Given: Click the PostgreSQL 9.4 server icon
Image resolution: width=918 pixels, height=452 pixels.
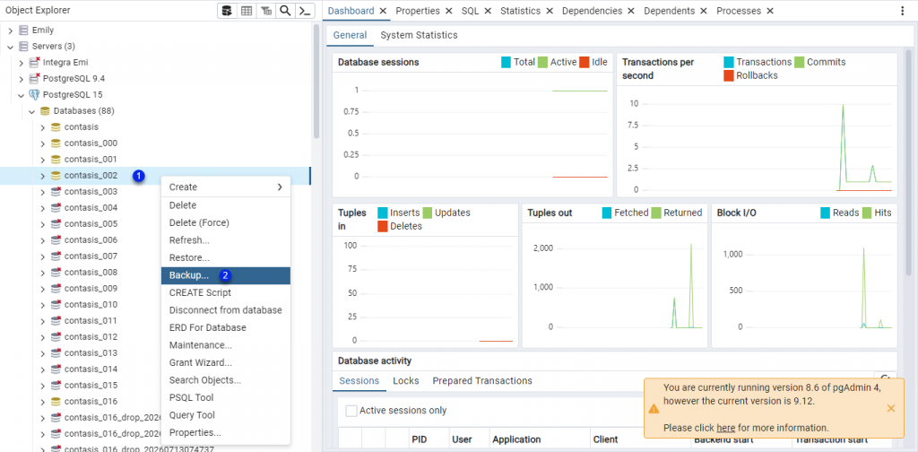Looking at the screenshot, I should click(x=34, y=78).
